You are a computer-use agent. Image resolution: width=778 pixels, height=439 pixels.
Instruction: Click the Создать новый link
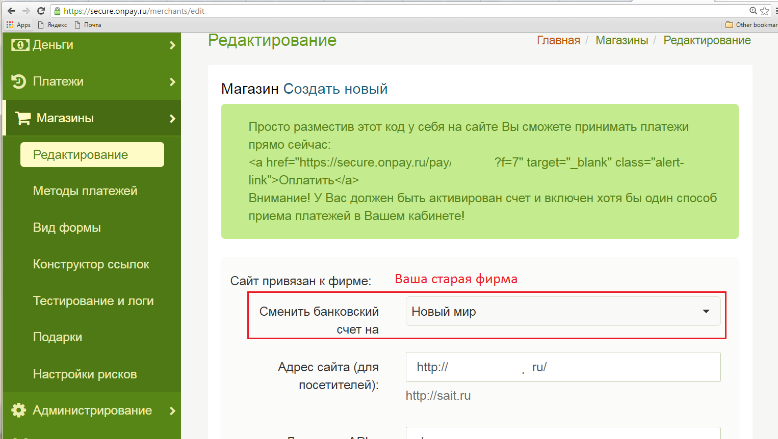335,89
